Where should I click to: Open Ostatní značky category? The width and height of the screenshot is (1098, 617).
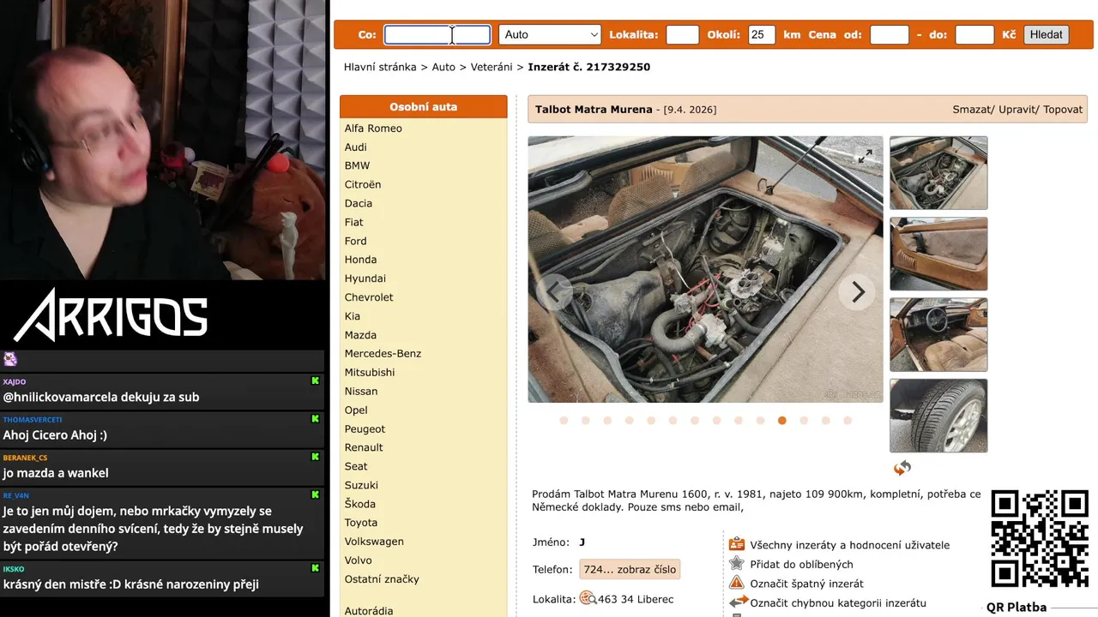(382, 579)
